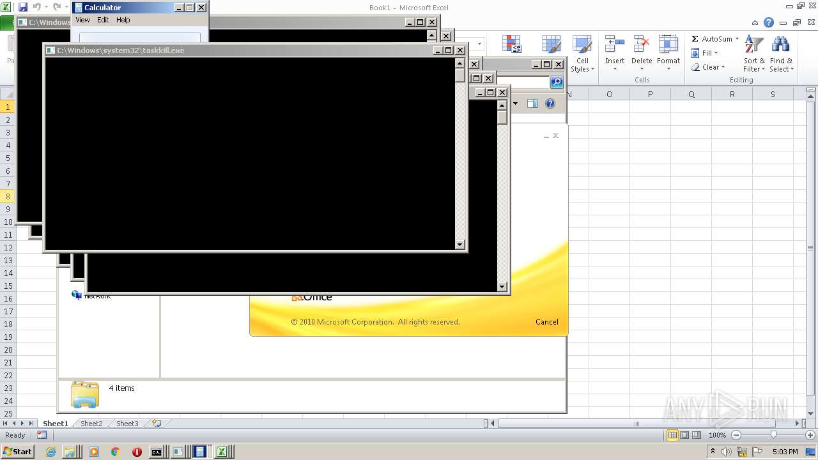Image resolution: width=818 pixels, height=460 pixels.
Task: Switch to Page Break Preview view
Action: tap(697, 435)
